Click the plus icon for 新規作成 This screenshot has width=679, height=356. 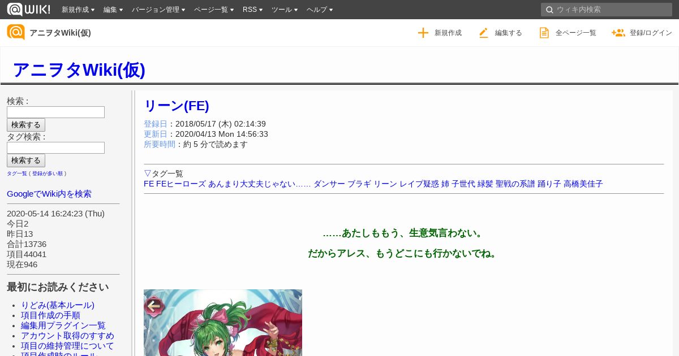point(423,33)
